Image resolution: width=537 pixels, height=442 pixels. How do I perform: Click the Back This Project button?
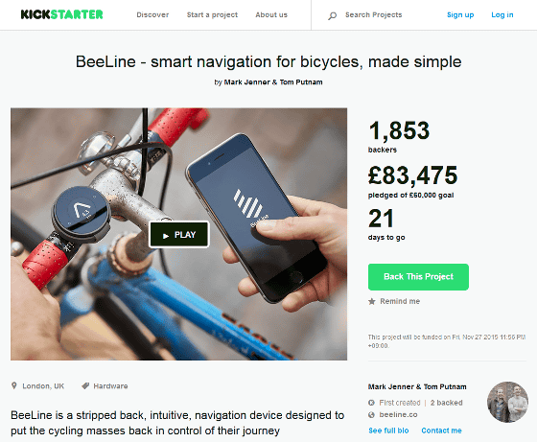pos(418,277)
